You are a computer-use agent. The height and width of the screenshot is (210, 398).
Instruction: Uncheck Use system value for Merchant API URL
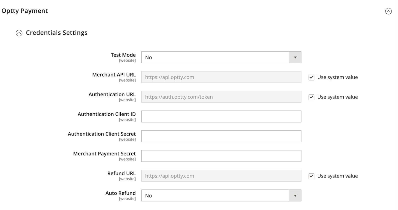[x=311, y=77]
